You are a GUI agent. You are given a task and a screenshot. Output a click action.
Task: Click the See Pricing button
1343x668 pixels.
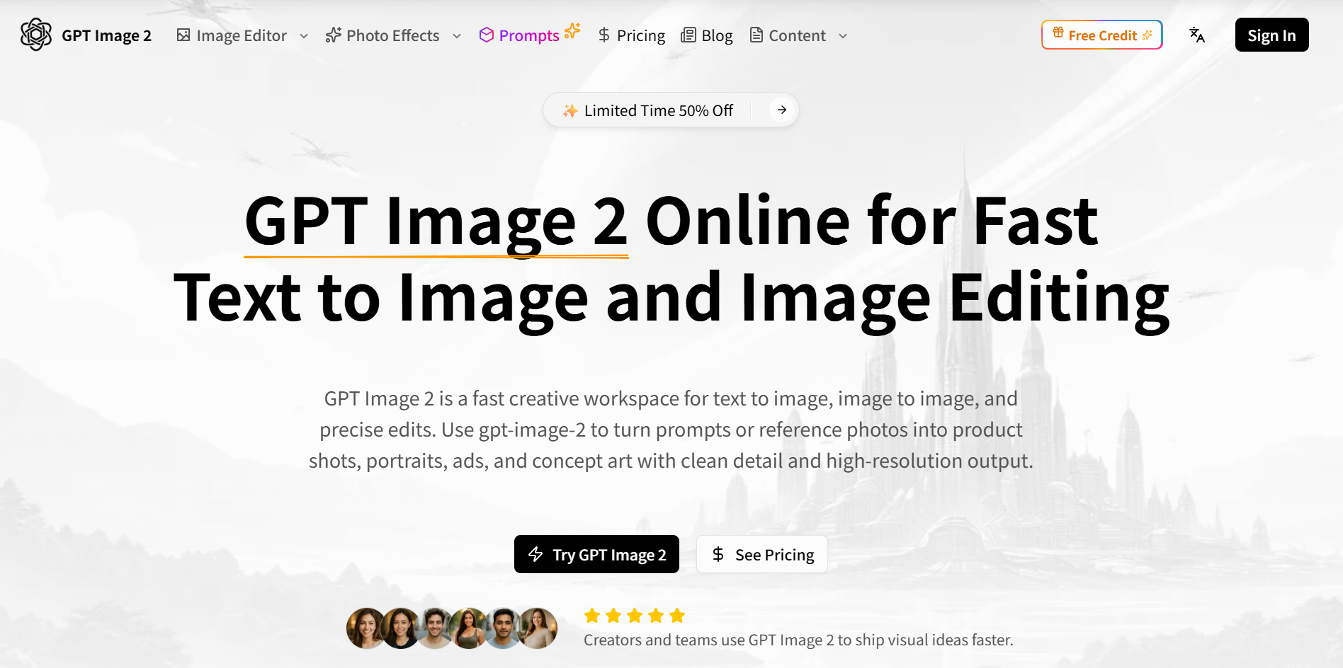762,554
